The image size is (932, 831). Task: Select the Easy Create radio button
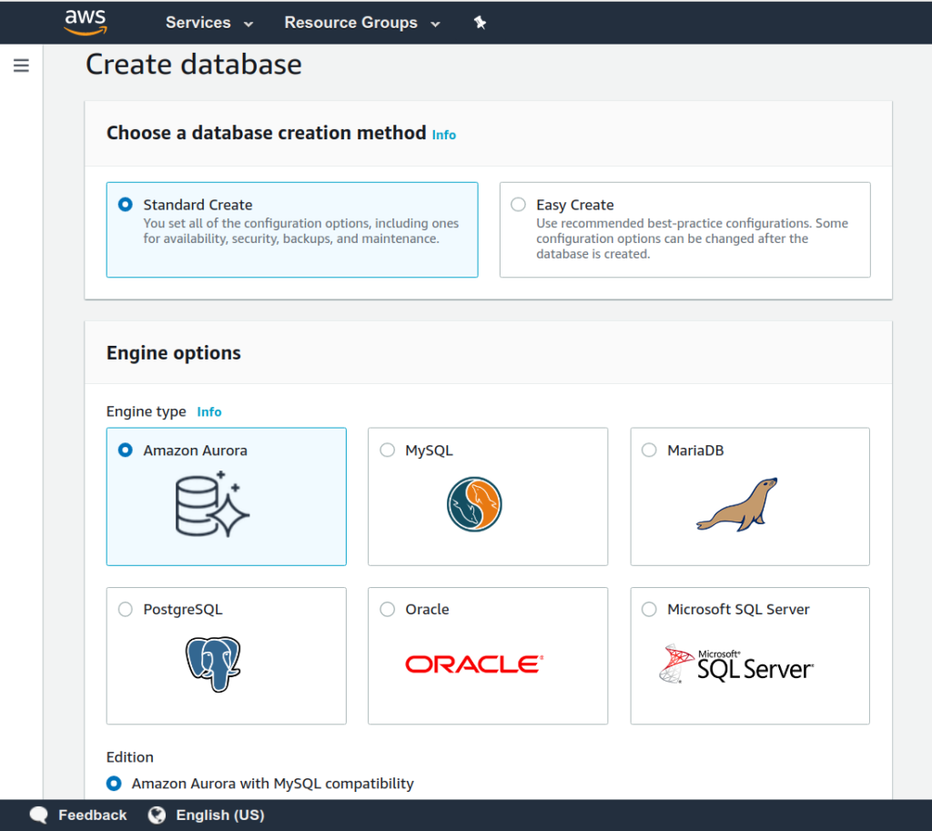click(518, 205)
